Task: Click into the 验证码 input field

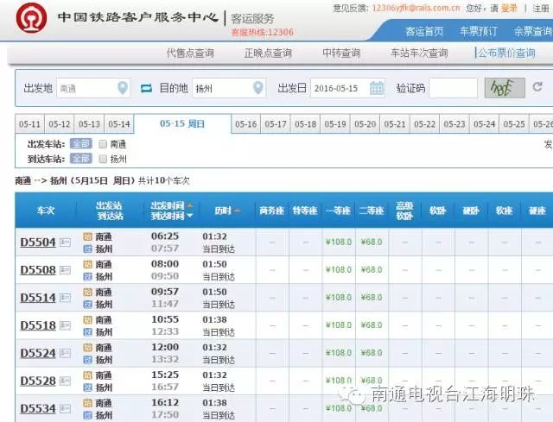Action: tap(453, 88)
